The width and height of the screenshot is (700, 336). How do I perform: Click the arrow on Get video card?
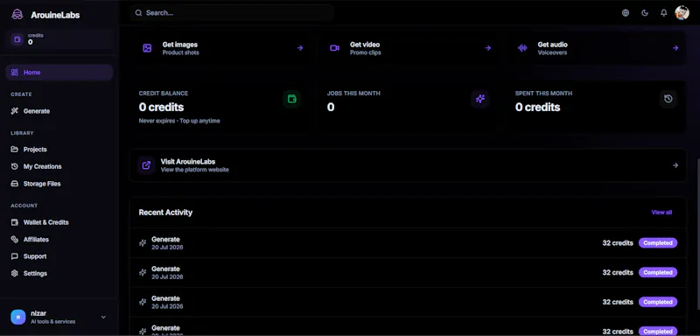point(488,48)
